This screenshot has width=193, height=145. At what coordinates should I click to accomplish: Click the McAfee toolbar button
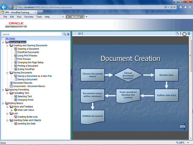click(75, 17)
